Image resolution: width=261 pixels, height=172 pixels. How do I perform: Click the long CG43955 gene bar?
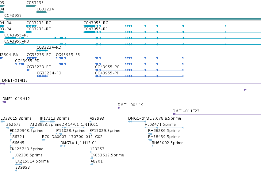coord(133,19)
